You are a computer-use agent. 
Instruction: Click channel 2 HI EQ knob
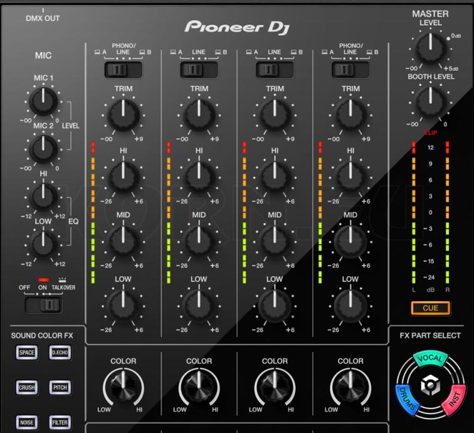[199, 178]
